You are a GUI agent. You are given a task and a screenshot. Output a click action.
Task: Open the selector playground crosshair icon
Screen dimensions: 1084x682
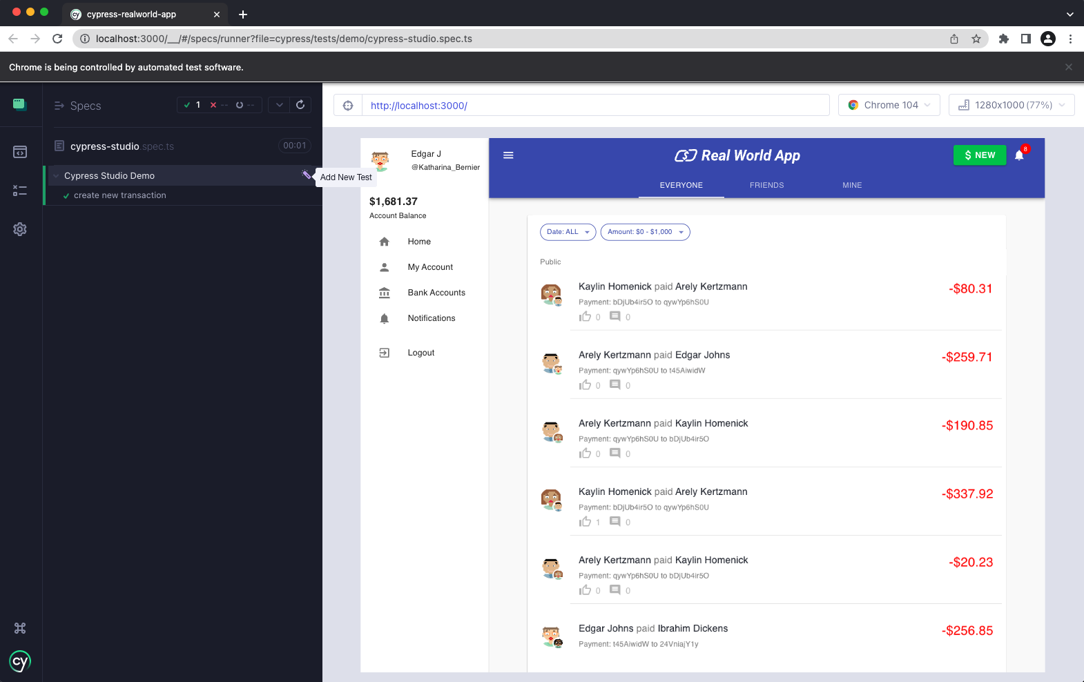[x=348, y=106]
